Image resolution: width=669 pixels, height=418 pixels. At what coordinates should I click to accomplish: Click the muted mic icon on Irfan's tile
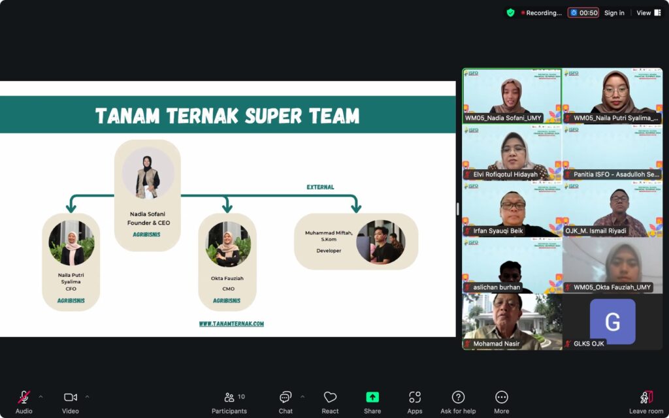coord(468,231)
